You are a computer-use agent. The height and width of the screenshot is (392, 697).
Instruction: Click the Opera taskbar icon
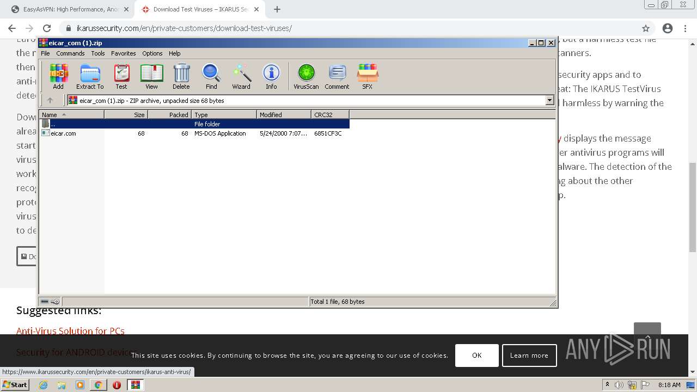(x=117, y=385)
